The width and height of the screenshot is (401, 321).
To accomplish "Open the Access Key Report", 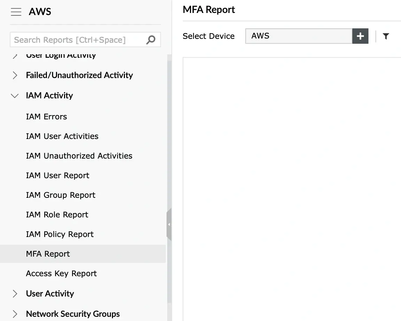I will coord(61,273).
